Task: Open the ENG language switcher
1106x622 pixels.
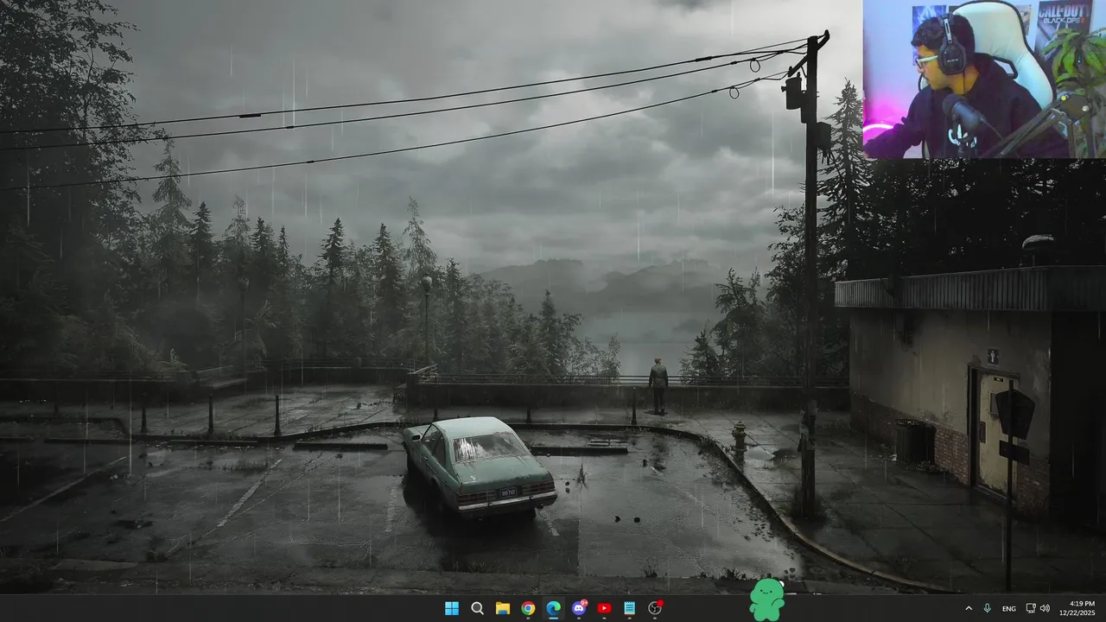Action: tap(1008, 608)
